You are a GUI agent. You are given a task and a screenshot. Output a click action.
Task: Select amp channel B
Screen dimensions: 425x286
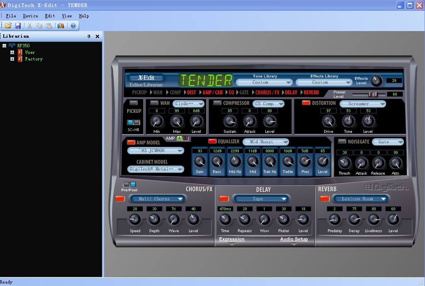point(185,138)
